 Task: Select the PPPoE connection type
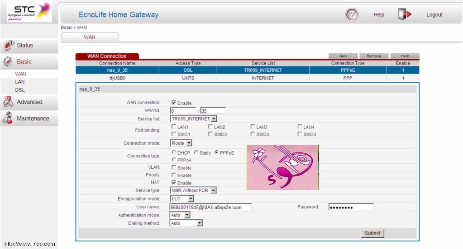click(216, 152)
